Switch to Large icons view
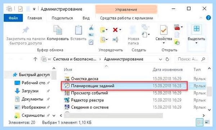Image resolution: width=216 pixels, height=130 pixels. (x=207, y=122)
